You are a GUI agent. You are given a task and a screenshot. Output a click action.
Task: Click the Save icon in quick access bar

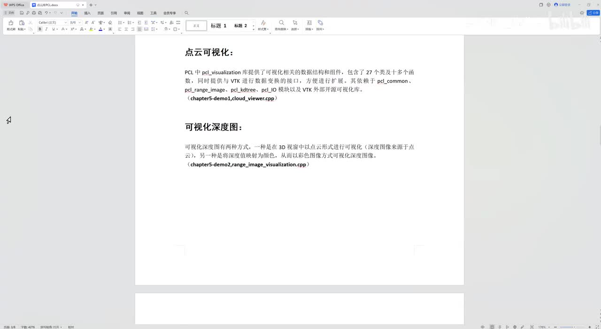point(22,13)
